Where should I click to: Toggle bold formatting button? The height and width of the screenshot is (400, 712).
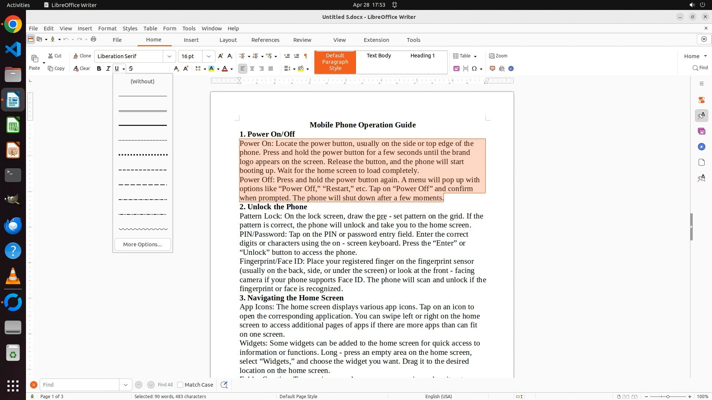(99, 69)
